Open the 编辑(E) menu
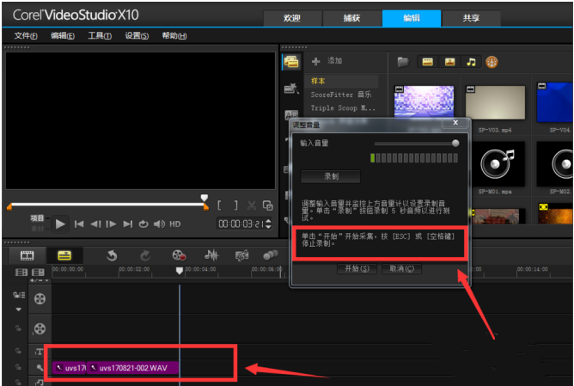The height and width of the screenshot is (386, 574). (x=63, y=36)
